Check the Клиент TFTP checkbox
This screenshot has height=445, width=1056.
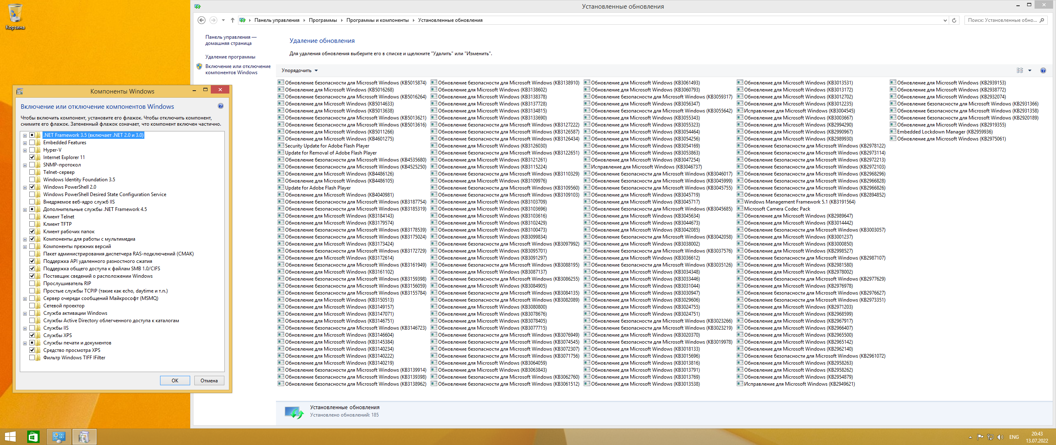pyautogui.click(x=32, y=224)
